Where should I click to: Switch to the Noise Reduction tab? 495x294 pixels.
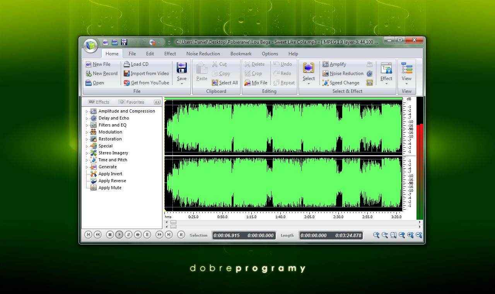tap(203, 53)
